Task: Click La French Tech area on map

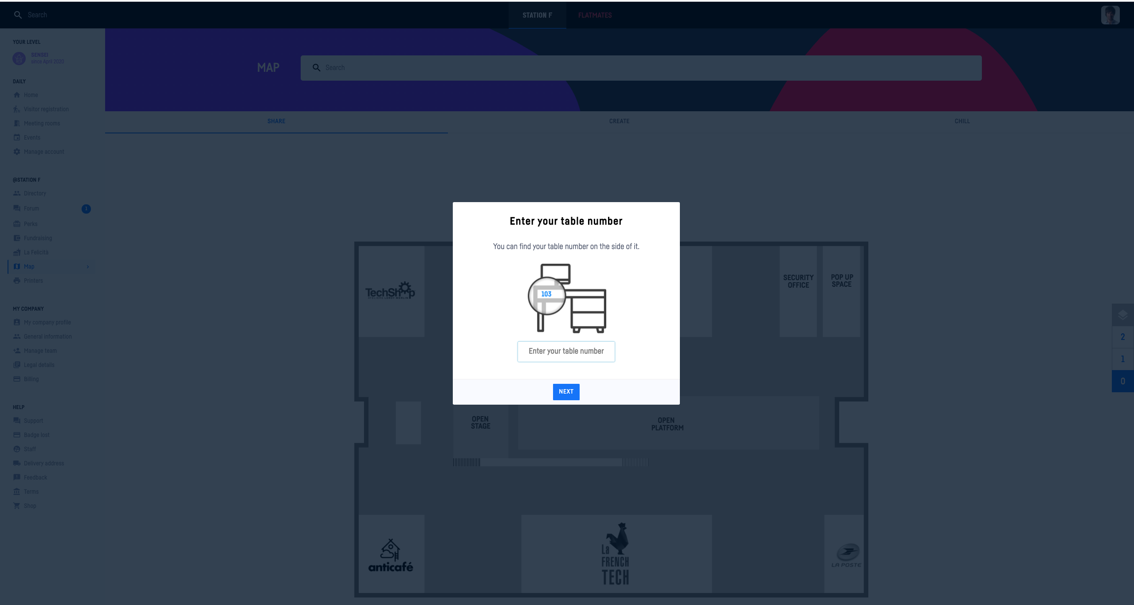Action: tap(616, 554)
